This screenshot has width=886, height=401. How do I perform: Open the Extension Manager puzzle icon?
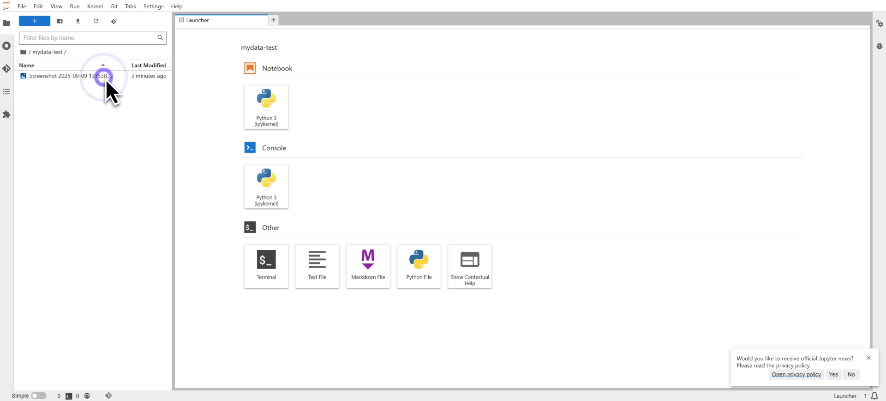(6, 114)
